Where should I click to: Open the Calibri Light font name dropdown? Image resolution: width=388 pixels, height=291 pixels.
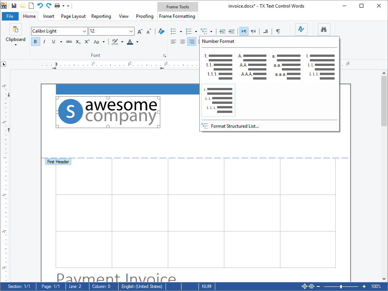[84, 31]
